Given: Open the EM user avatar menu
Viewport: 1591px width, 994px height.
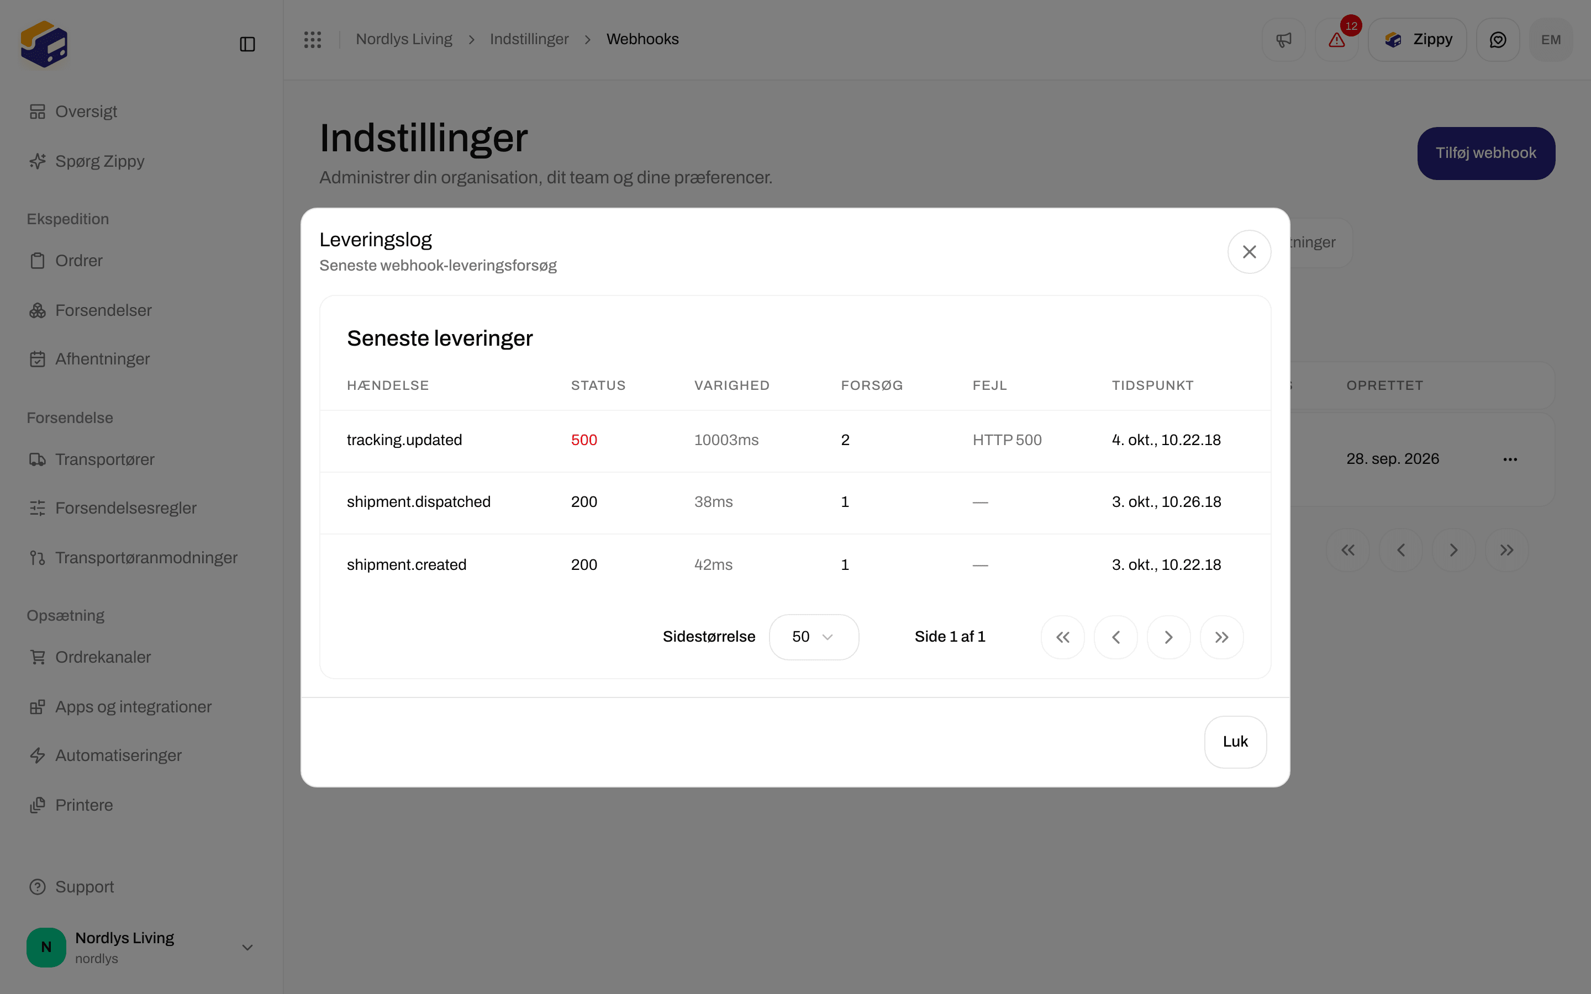Looking at the screenshot, I should pos(1551,40).
